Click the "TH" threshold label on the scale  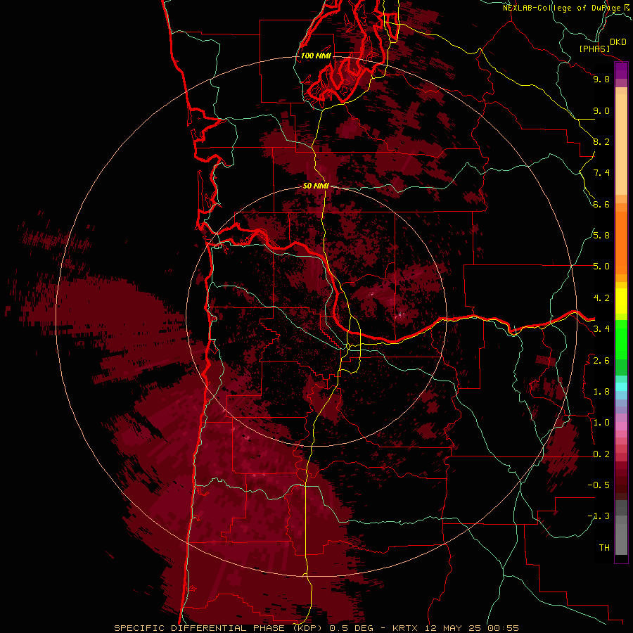tap(604, 548)
